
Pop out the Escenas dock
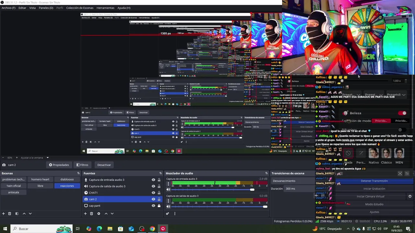[x=78, y=173]
